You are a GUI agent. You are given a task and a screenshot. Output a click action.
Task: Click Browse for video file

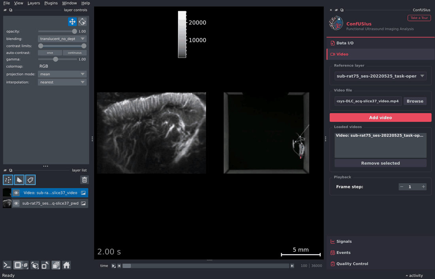pyautogui.click(x=415, y=101)
